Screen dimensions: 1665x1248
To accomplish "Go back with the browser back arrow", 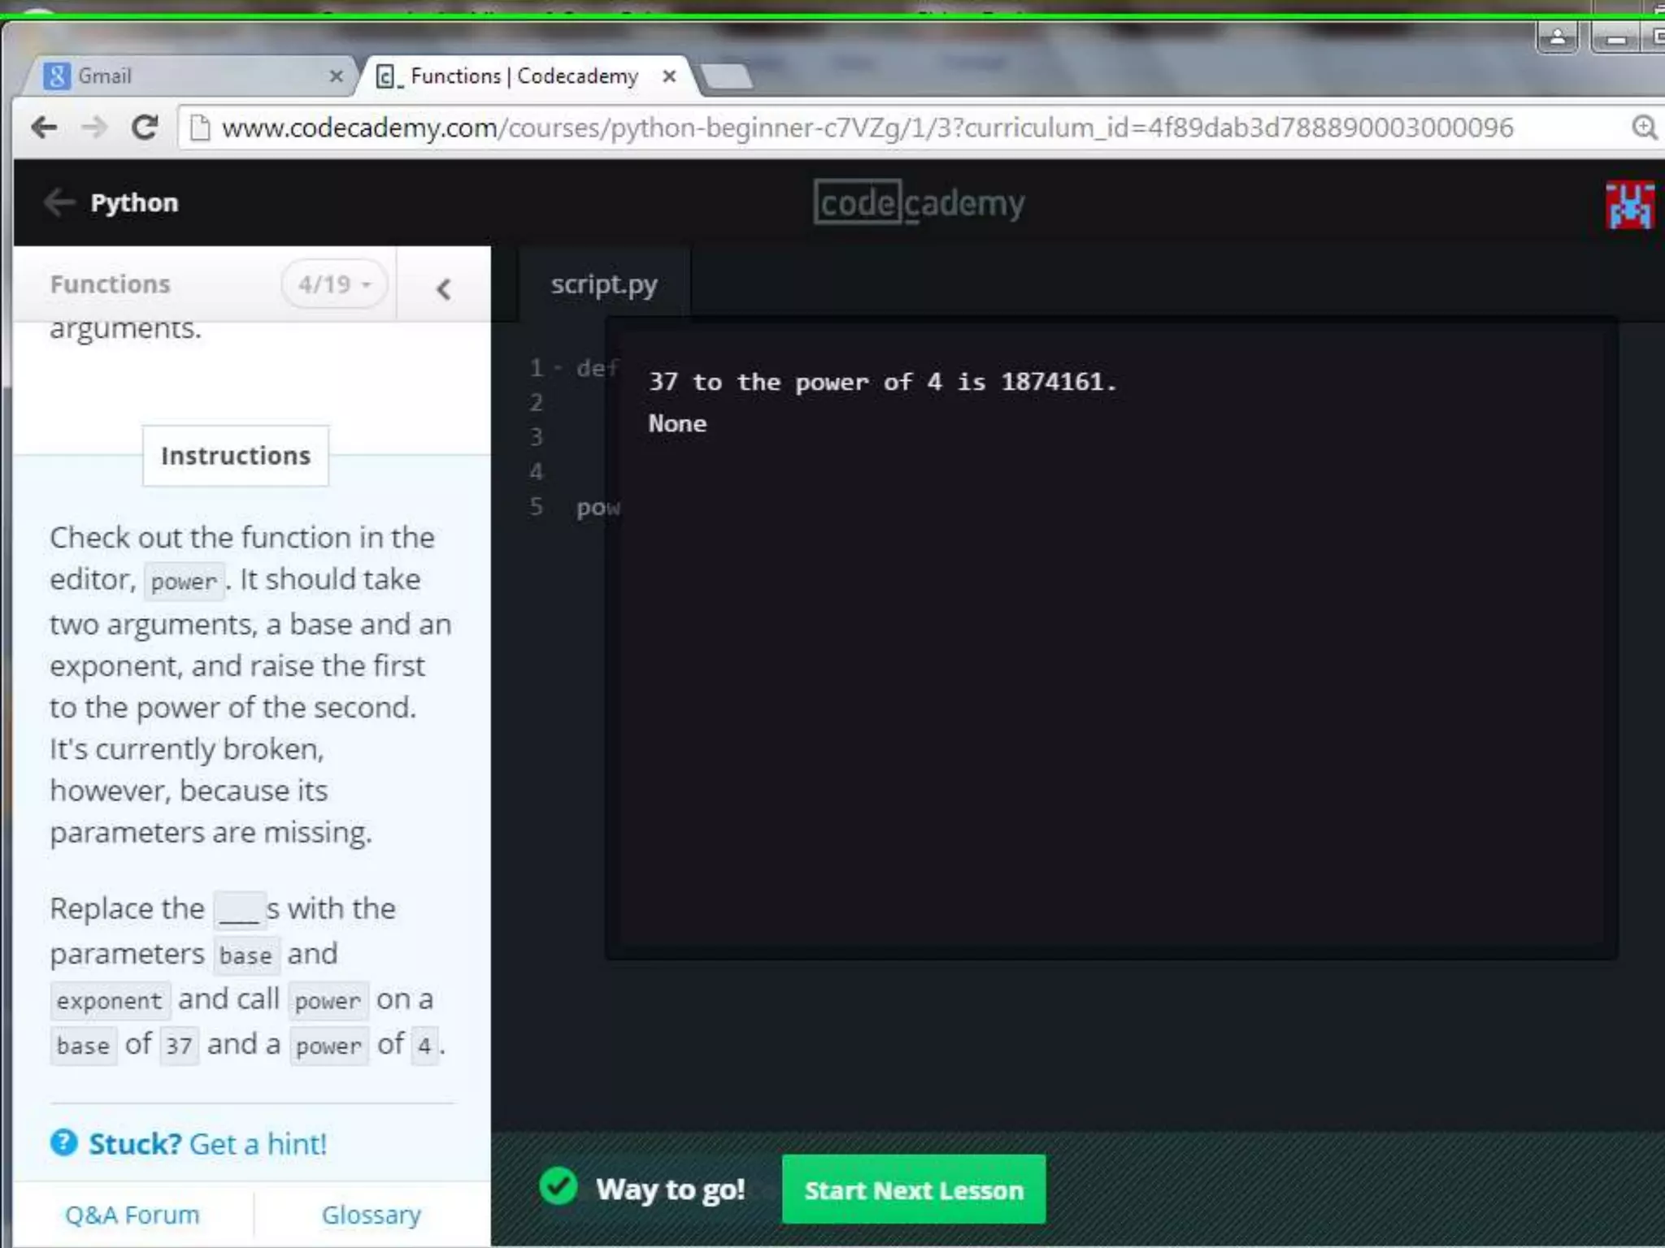I will coord(44,128).
